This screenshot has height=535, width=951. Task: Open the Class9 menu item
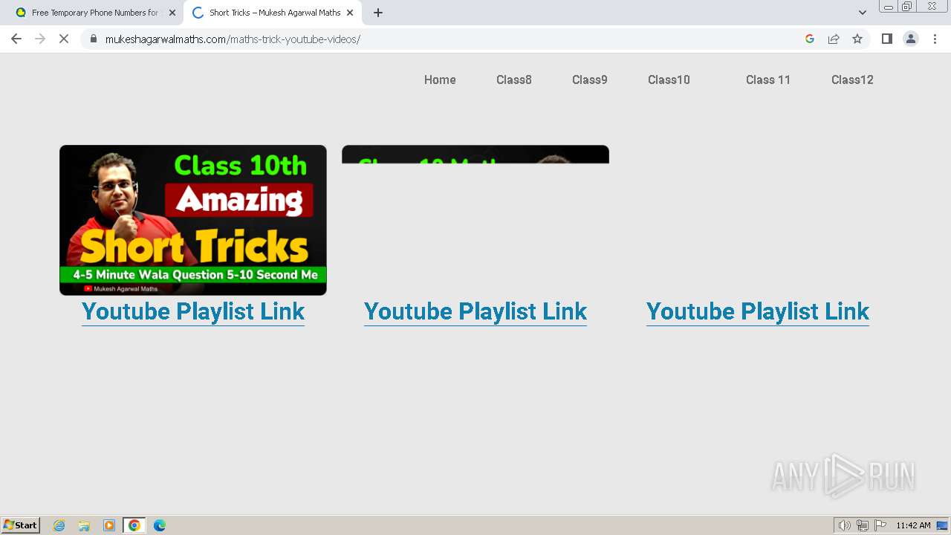coord(590,80)
